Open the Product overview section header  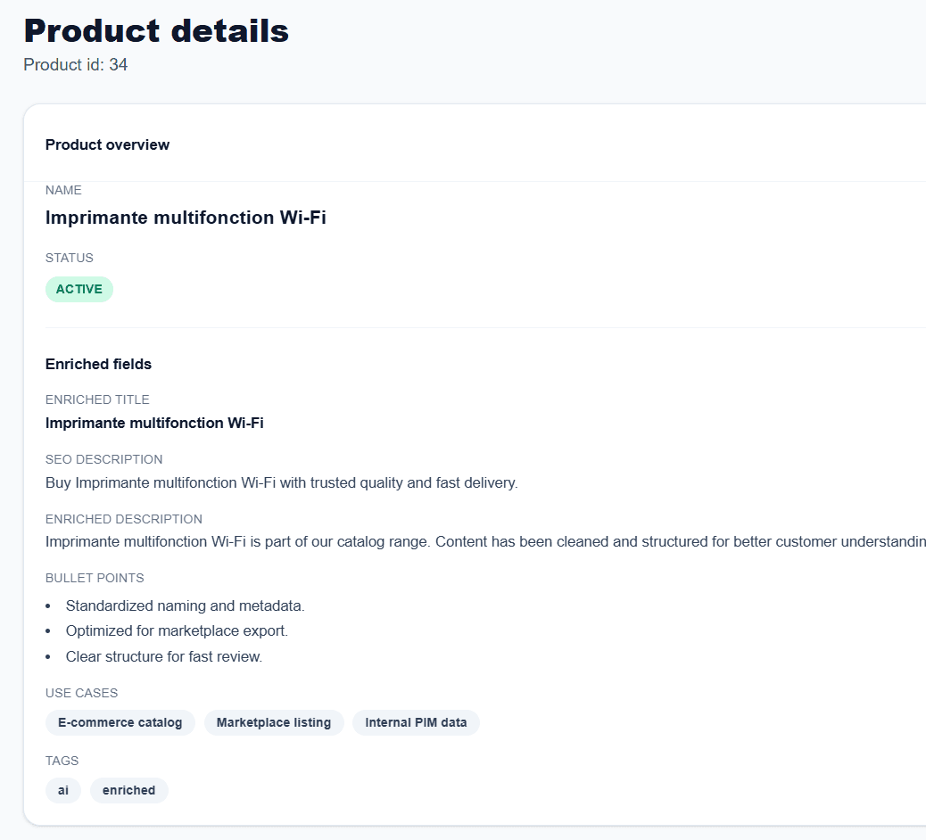(x=107, y=144)
